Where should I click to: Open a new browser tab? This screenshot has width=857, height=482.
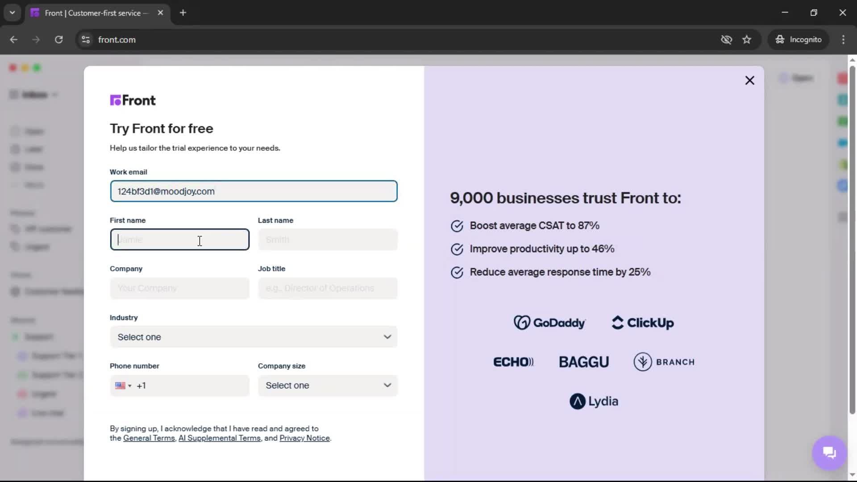pos(183,13)
